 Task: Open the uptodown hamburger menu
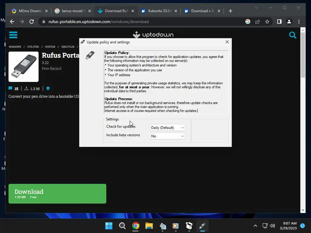[x=13, y=35]
